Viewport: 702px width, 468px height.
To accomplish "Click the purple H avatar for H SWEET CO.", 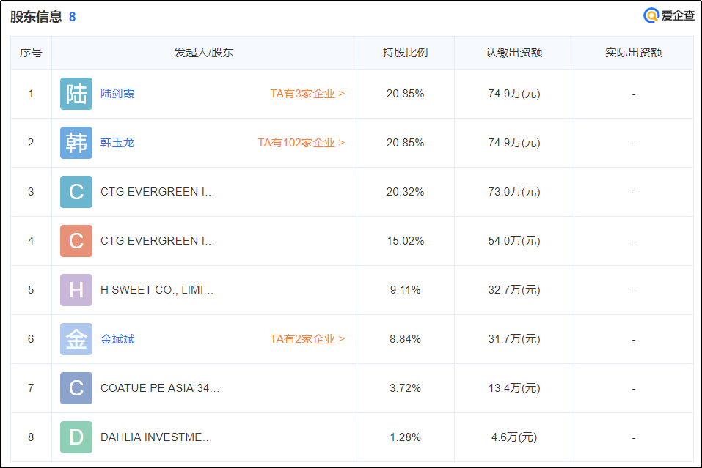I will coord(76,290).
